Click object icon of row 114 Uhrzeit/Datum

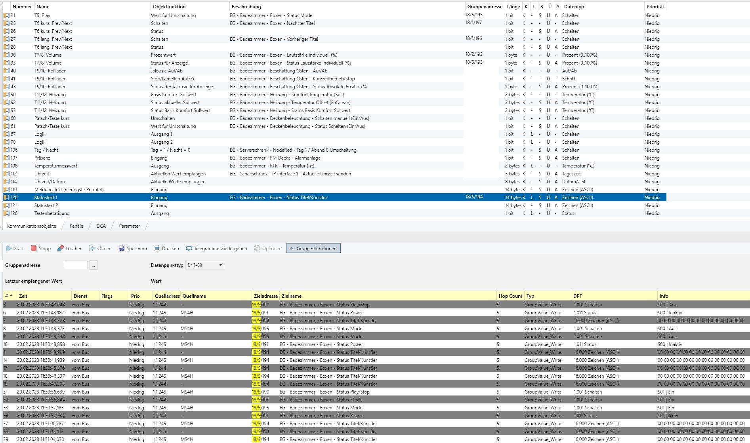coord(6,182)
